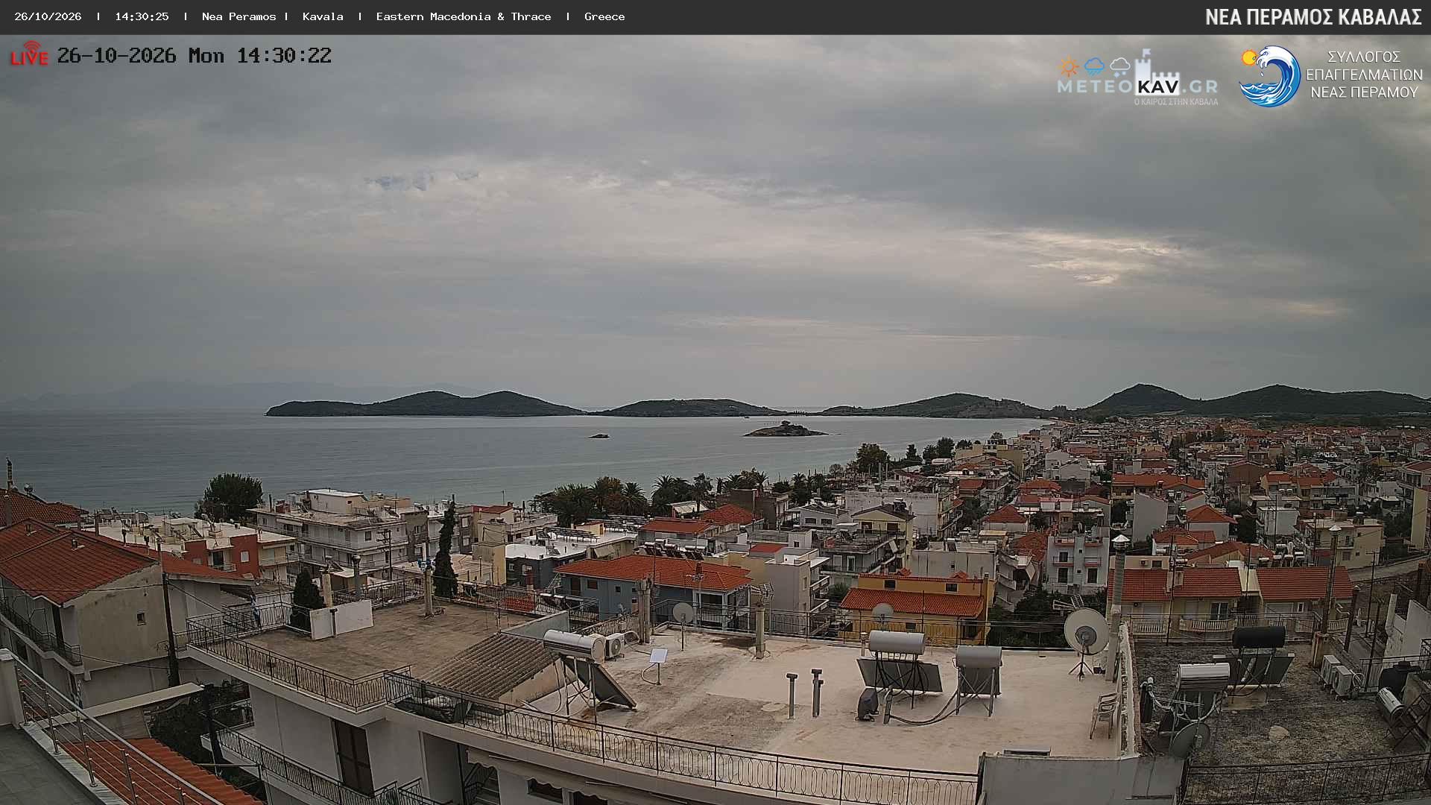The width and height of the screenshot is (1431, 805).
Task: Click Nea Peramos in the location bar
Action: 238,16
